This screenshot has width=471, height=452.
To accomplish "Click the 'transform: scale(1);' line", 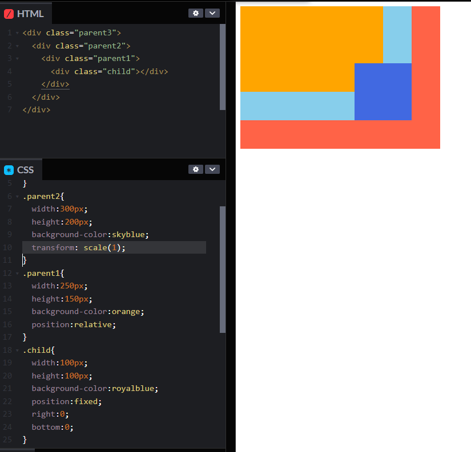I will 78,248.
